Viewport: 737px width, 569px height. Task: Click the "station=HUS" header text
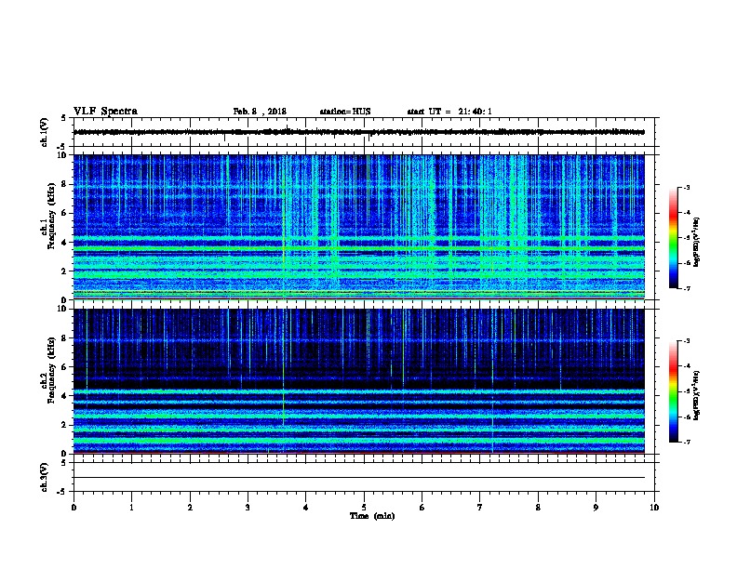point(345,112)
